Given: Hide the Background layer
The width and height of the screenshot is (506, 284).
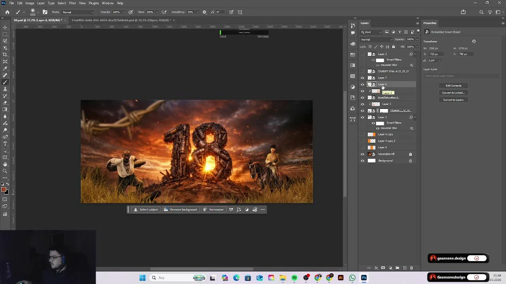Looking at the screenshot, I should pyautogui.click(x=363, y=161).
